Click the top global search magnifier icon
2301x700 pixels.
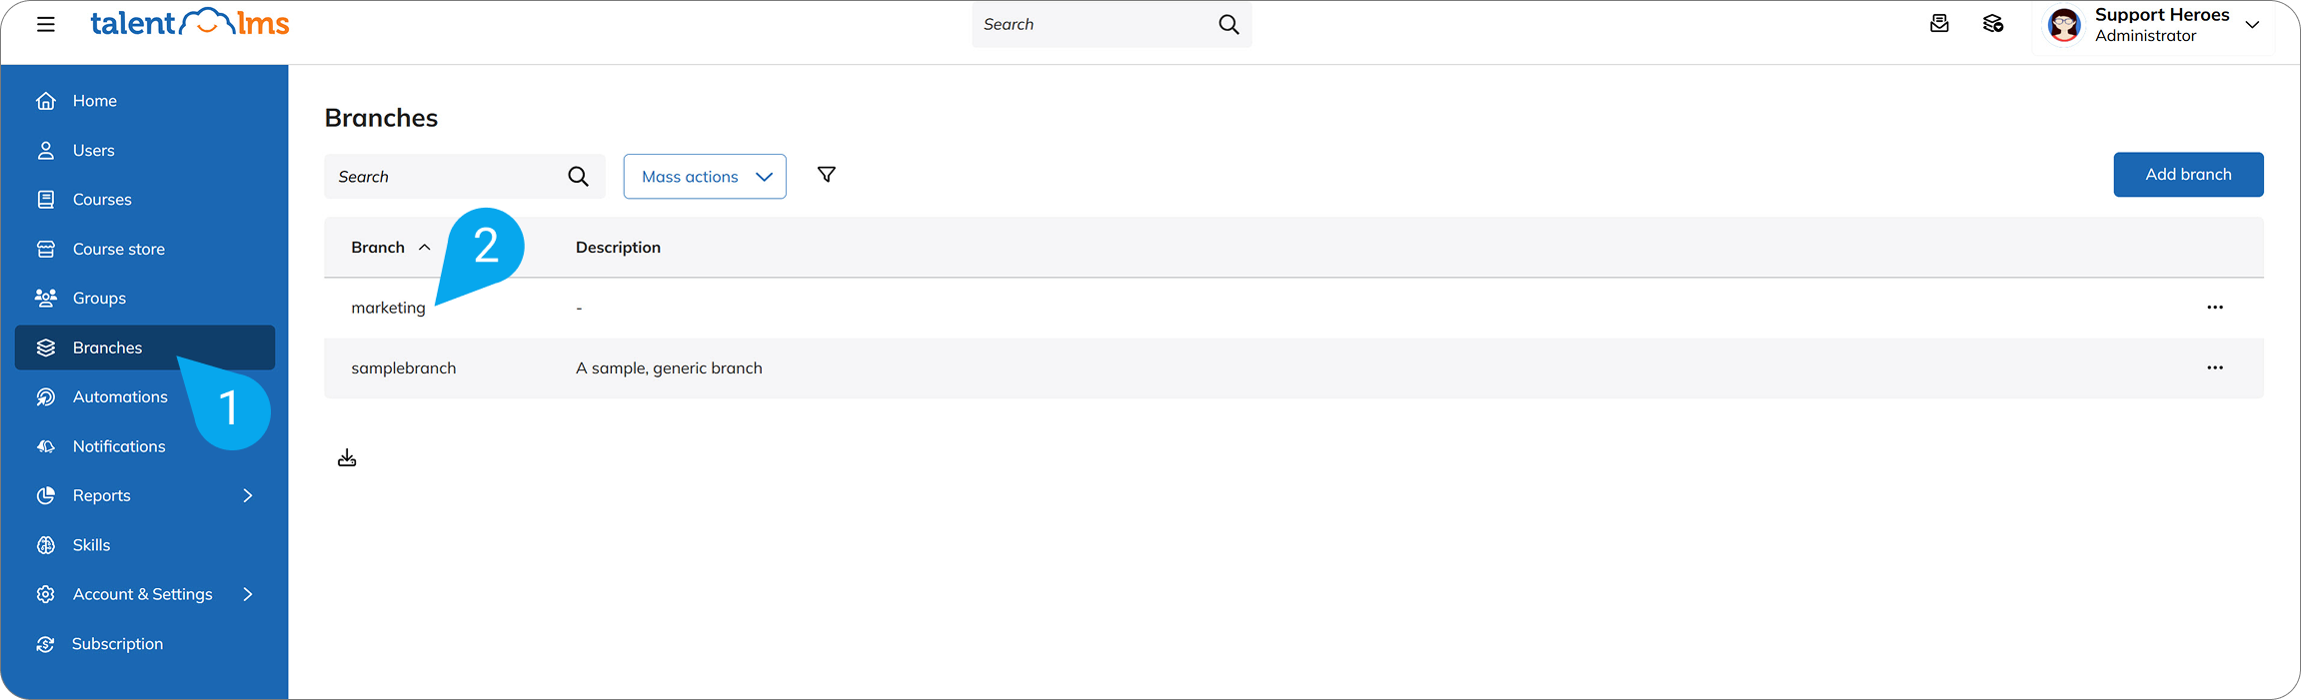(x=1228, y=25)
